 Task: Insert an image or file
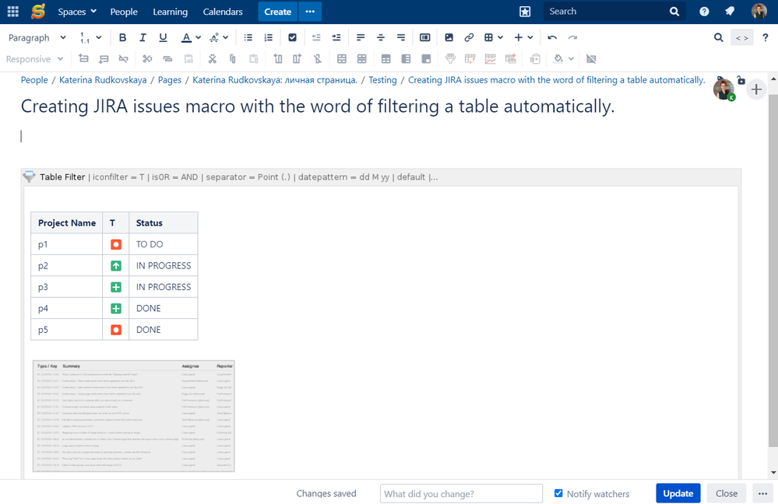click(x=449, y=37)
